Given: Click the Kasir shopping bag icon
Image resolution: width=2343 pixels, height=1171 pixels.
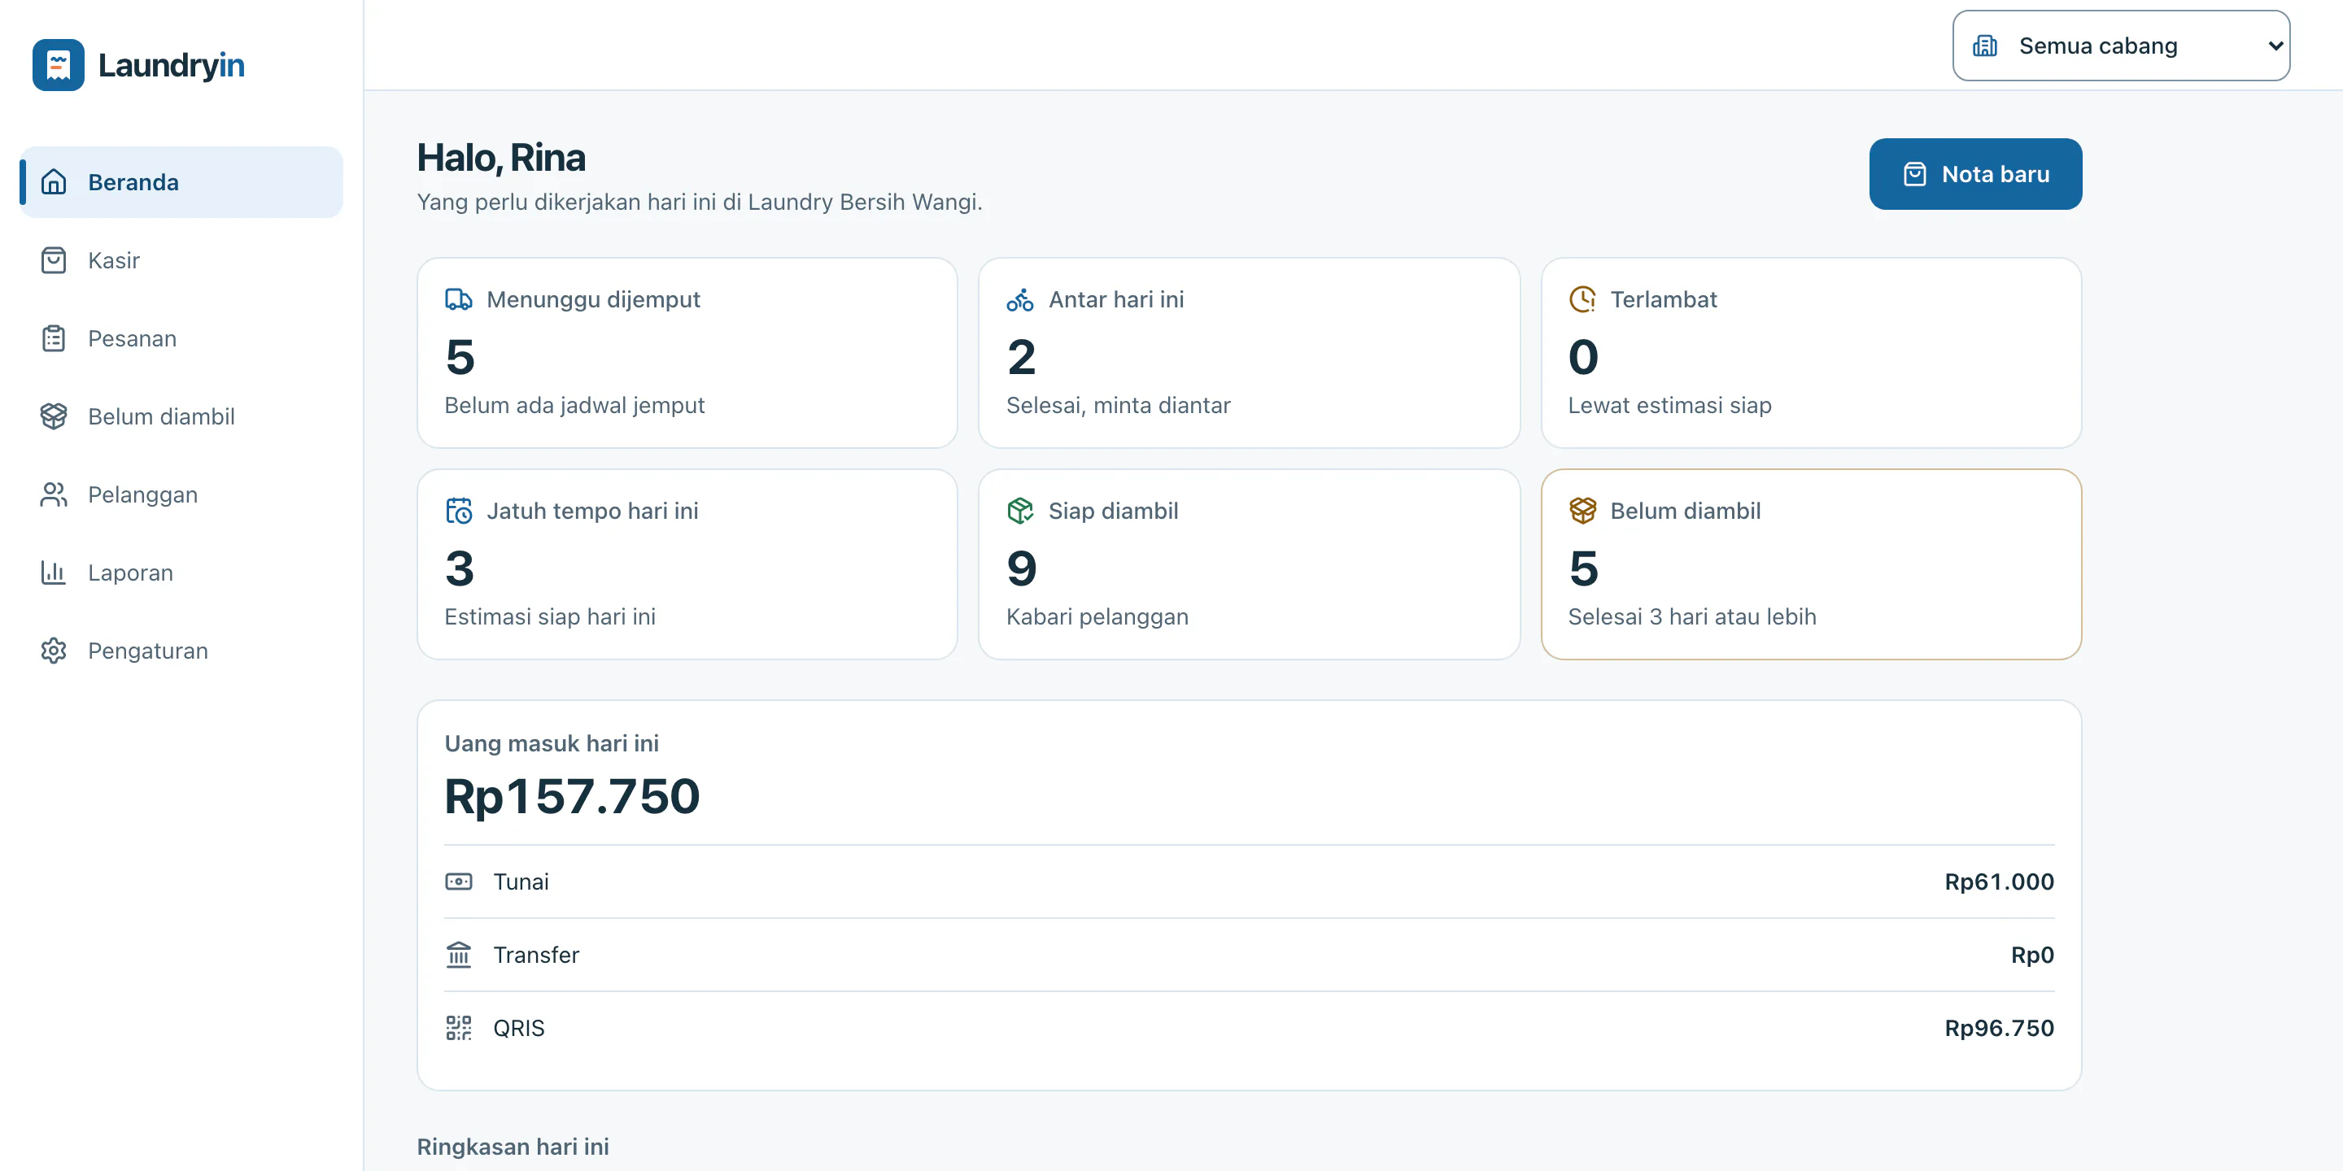Looking at the screenshot, I should pos(54,260).
